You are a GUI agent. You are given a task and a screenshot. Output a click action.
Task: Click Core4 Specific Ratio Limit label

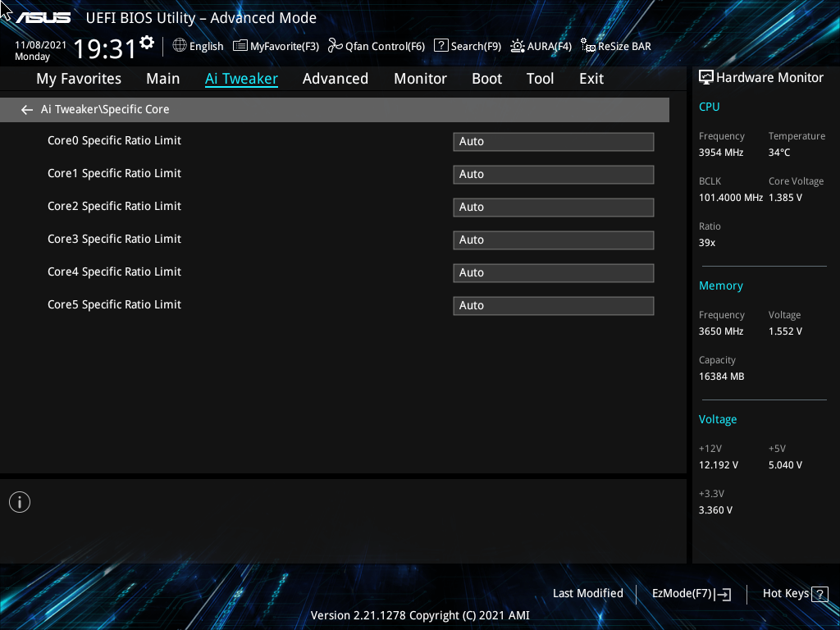114,272
